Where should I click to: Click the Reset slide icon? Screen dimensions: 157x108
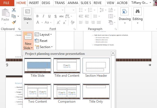pyautogui.click(x=37, y=41)
